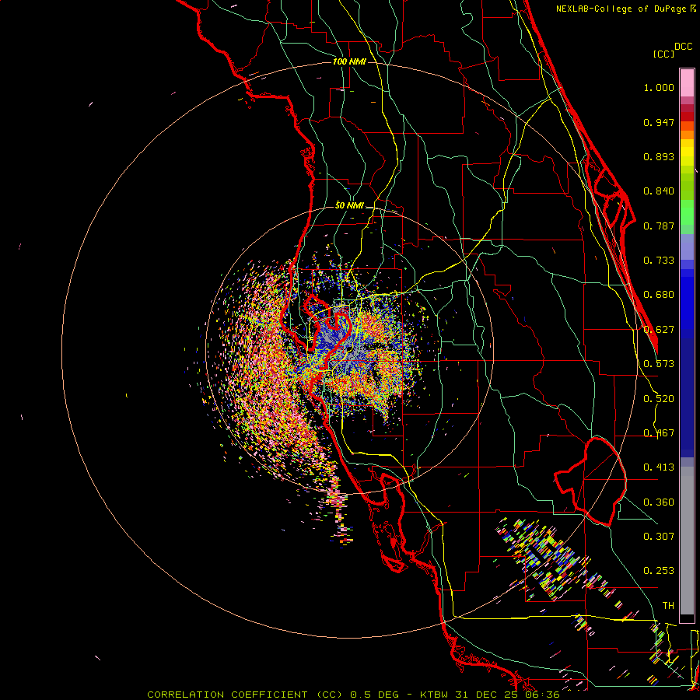Select the 0.360 legend value
700x700 pixels.
pos(659,502)
